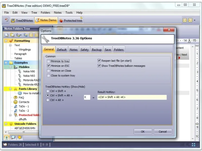Click the fullscreen icon in status bar
This screenshot has width=202, height=151.
193,145
